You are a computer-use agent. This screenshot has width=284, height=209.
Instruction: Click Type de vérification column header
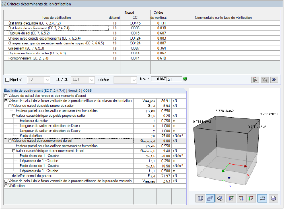click(x=56, y=15)
